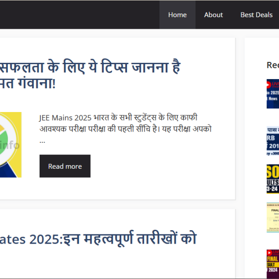Open the About menu item

[x=213, y=15]
